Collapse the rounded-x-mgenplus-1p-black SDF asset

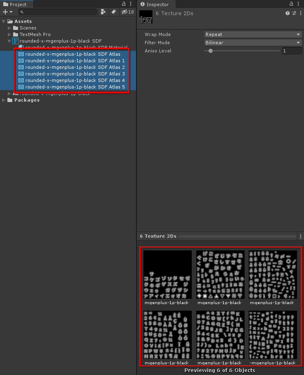click(9, 41)
